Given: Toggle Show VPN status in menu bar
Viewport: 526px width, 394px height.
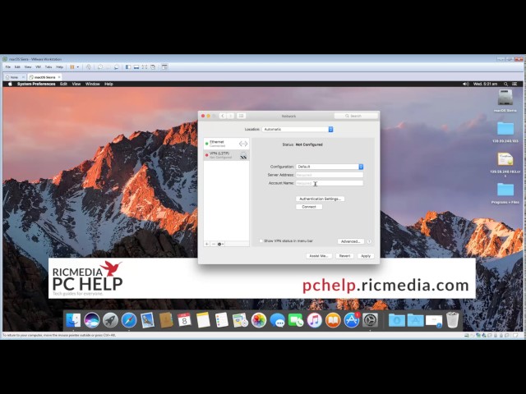Looking at the screenshot, I should 261,241.
